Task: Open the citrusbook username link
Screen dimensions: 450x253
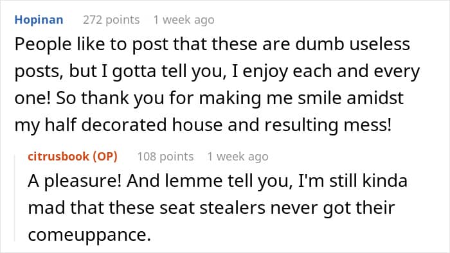Action: pyautogui.click(x=59, y=157)
